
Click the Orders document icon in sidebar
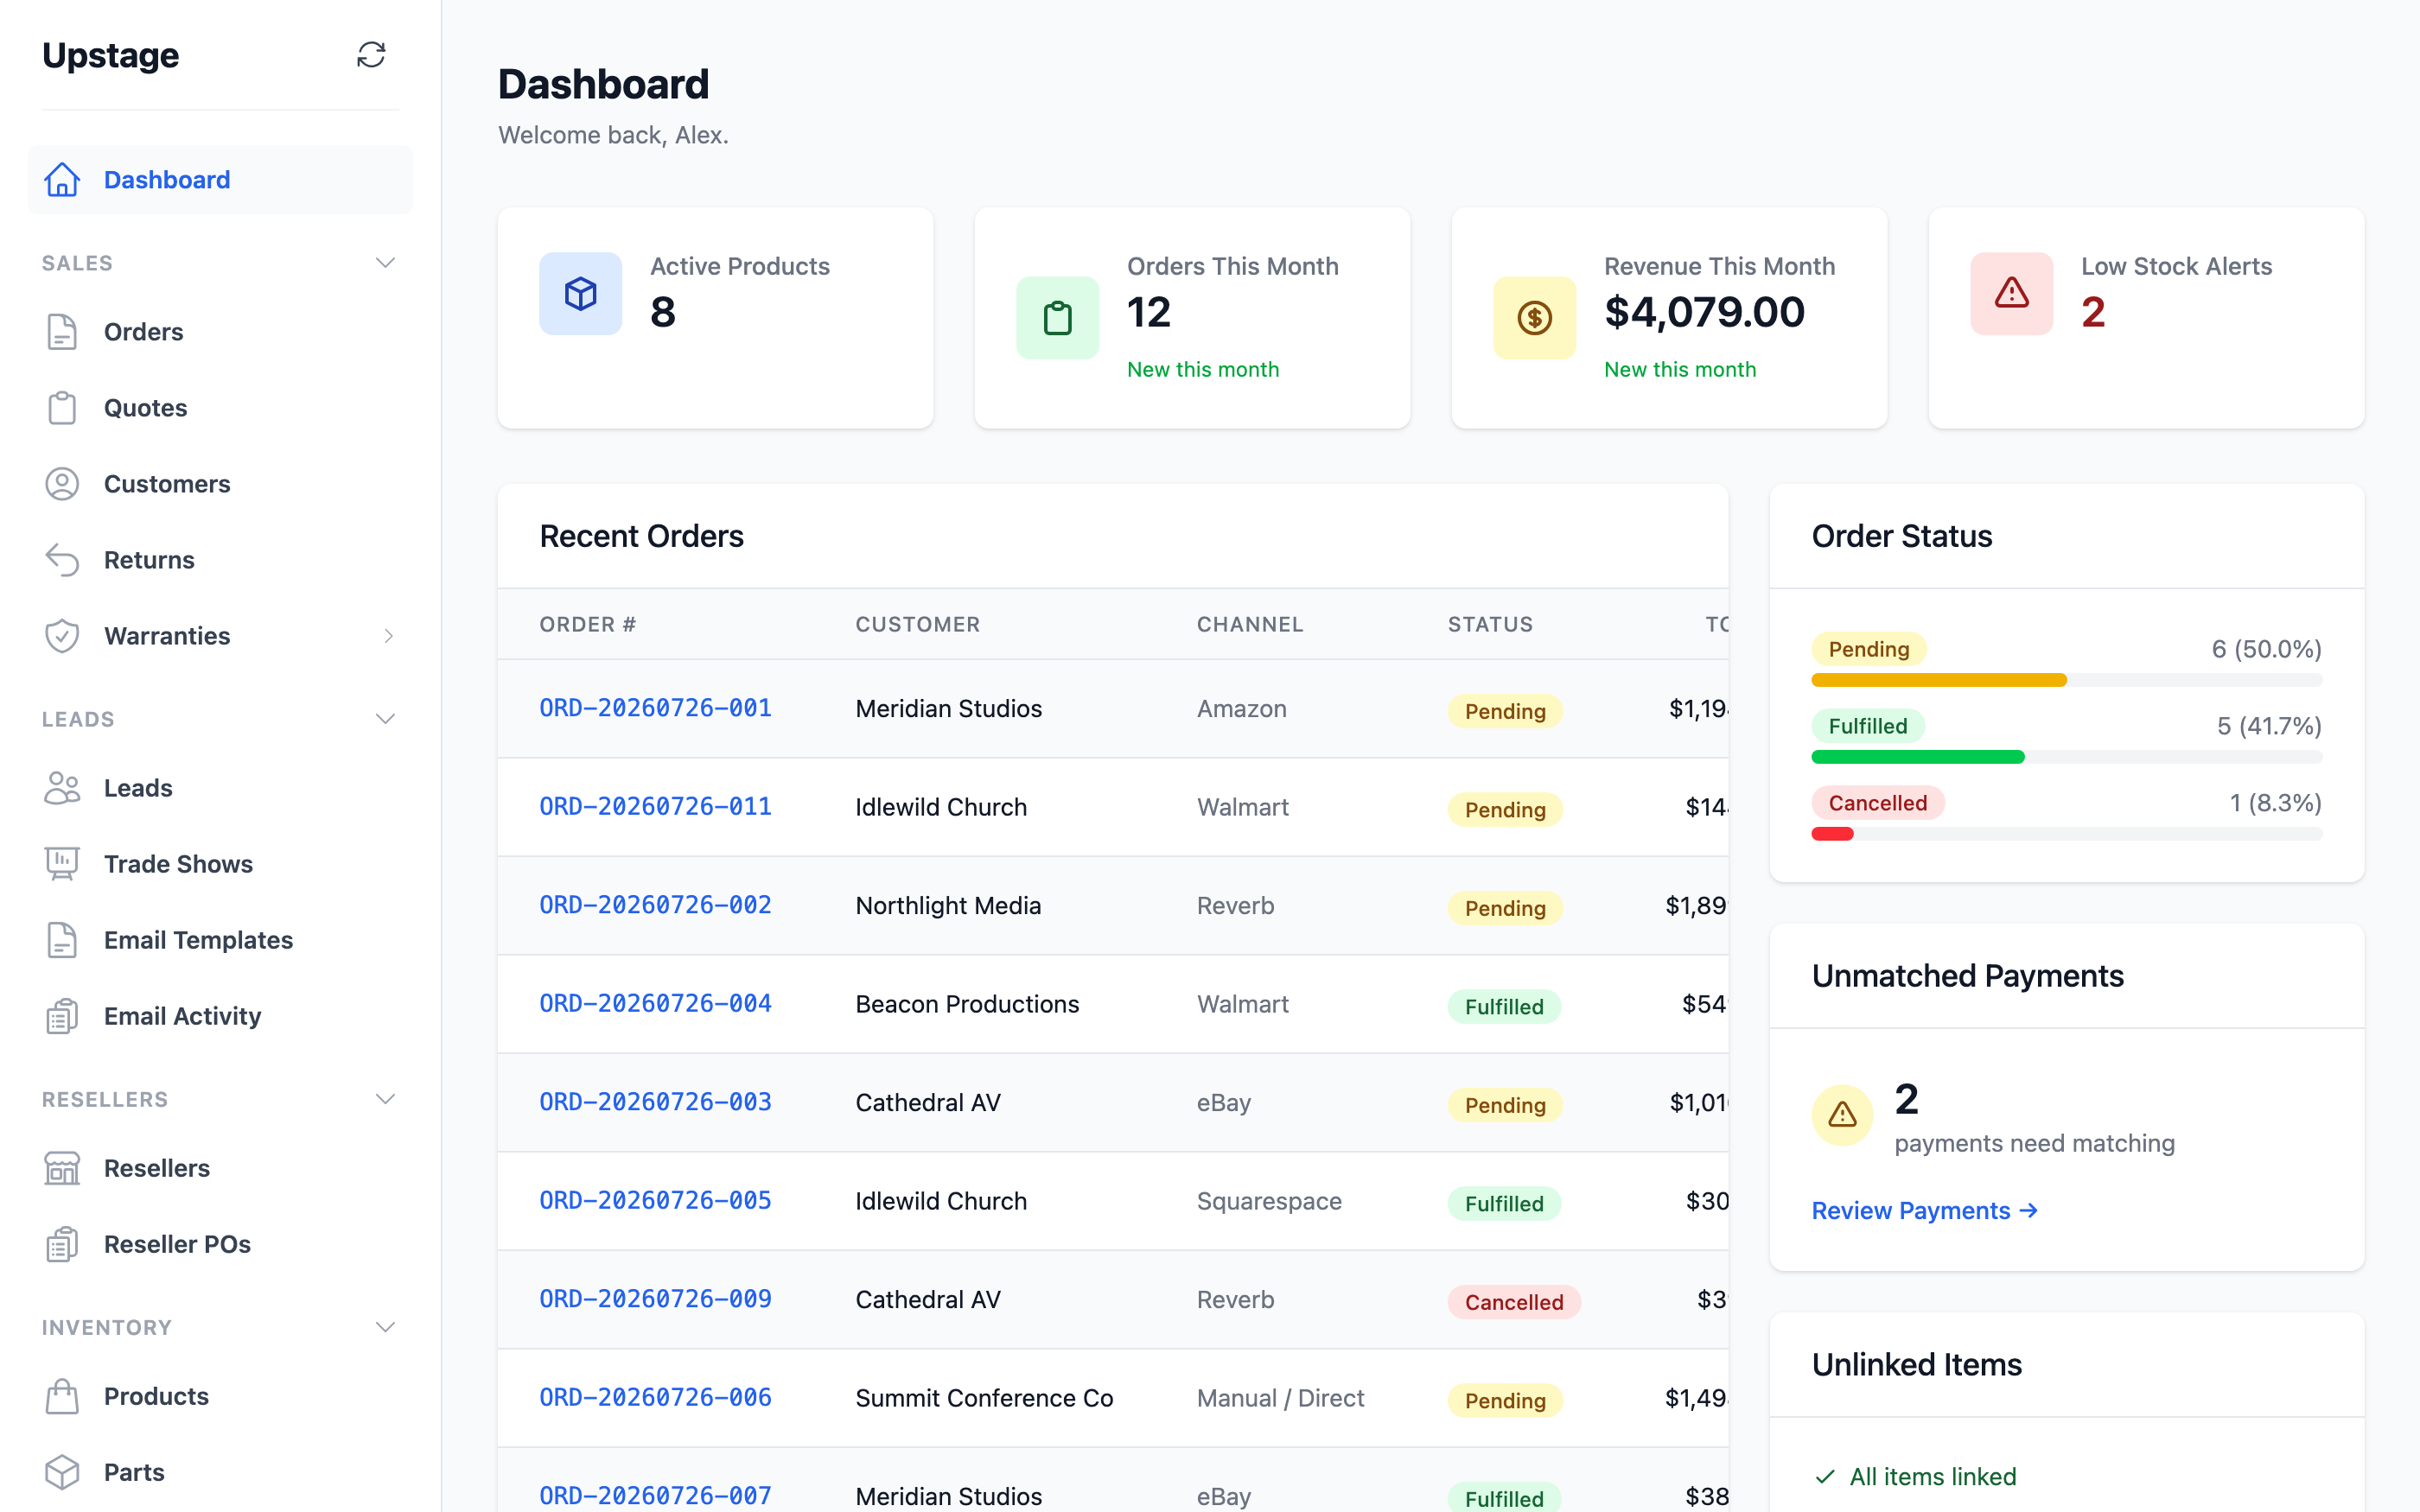click(x=62, y=332)
